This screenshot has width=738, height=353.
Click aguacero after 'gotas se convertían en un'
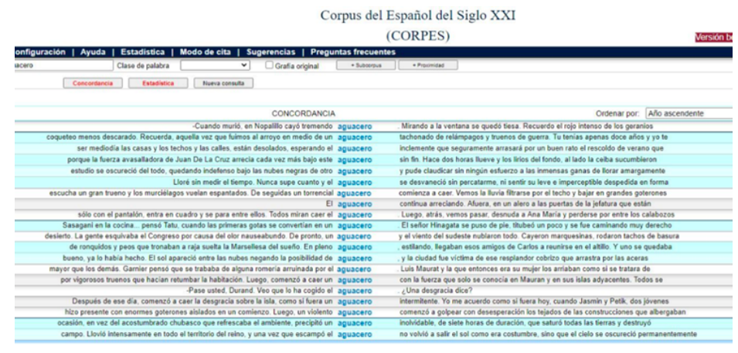click(355, 226)
